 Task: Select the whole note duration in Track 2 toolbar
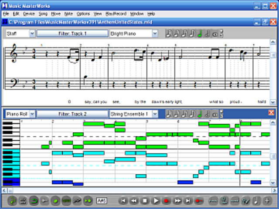215,114
